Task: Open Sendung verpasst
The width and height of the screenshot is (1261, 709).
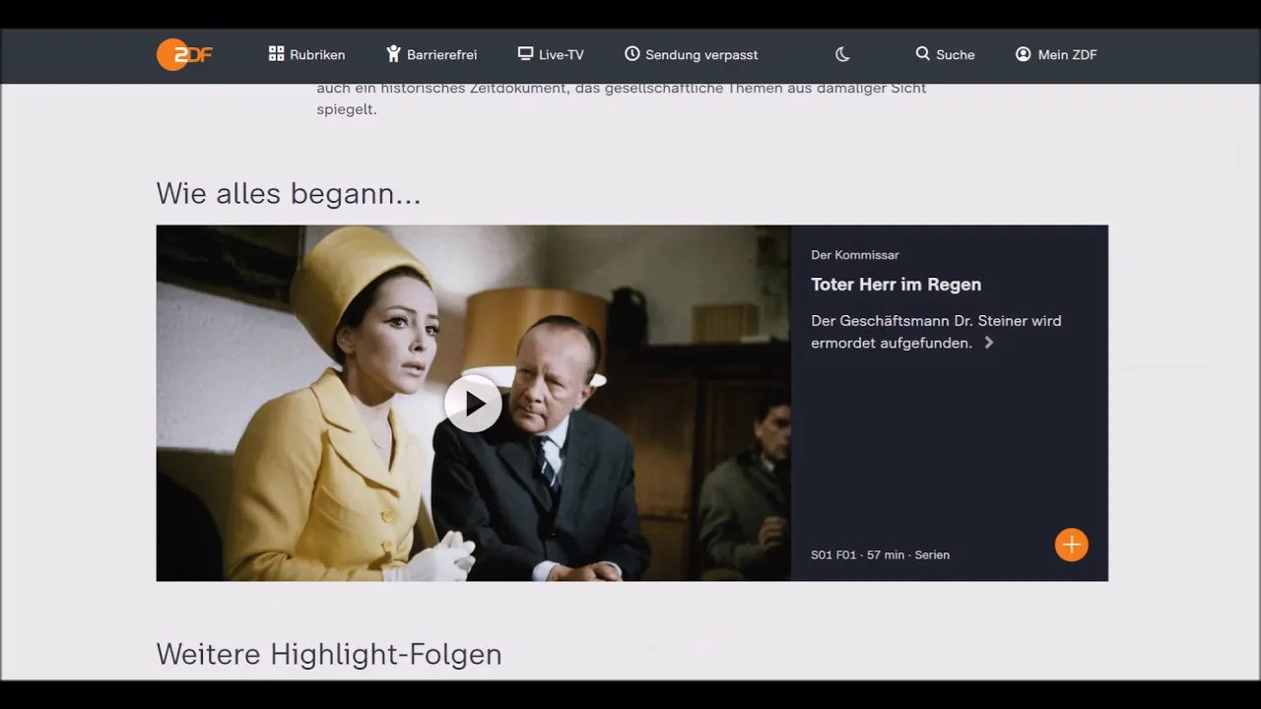Action: (x=692, y=54)
